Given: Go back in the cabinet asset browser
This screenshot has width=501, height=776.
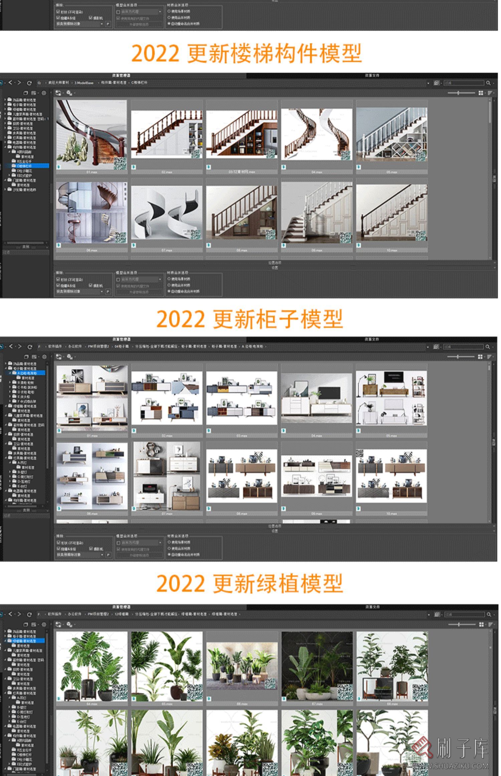Looking at the screenshot, I should (x=11, y=346).
